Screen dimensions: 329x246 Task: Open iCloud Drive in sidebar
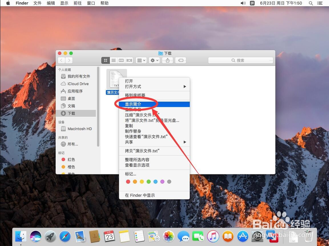point(76,84)
